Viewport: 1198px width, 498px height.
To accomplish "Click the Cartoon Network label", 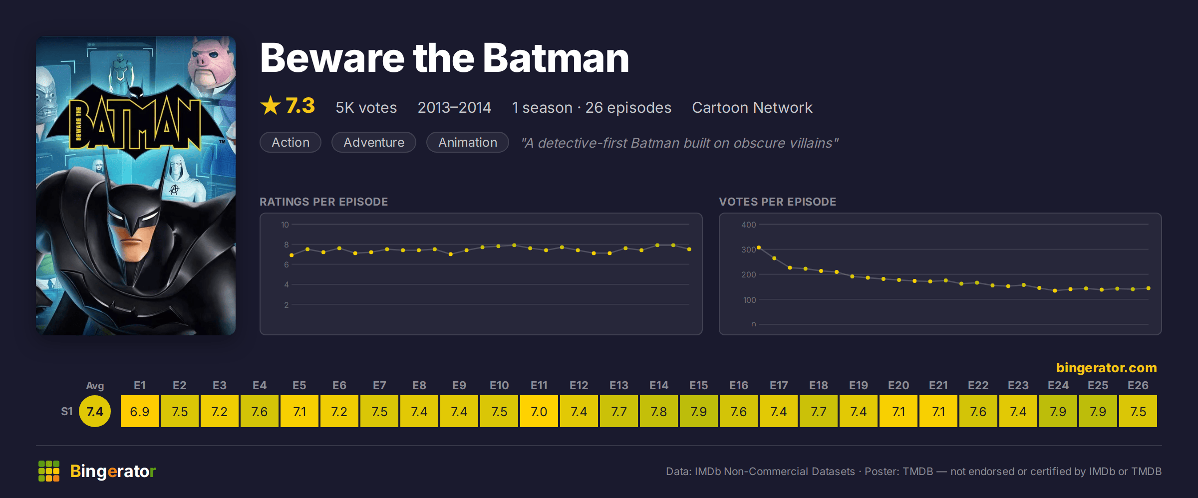I will tap(752, 107).
